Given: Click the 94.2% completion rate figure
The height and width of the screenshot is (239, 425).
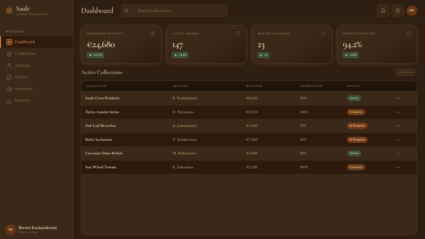Looking at the screenshot, I should click(352, 44).
